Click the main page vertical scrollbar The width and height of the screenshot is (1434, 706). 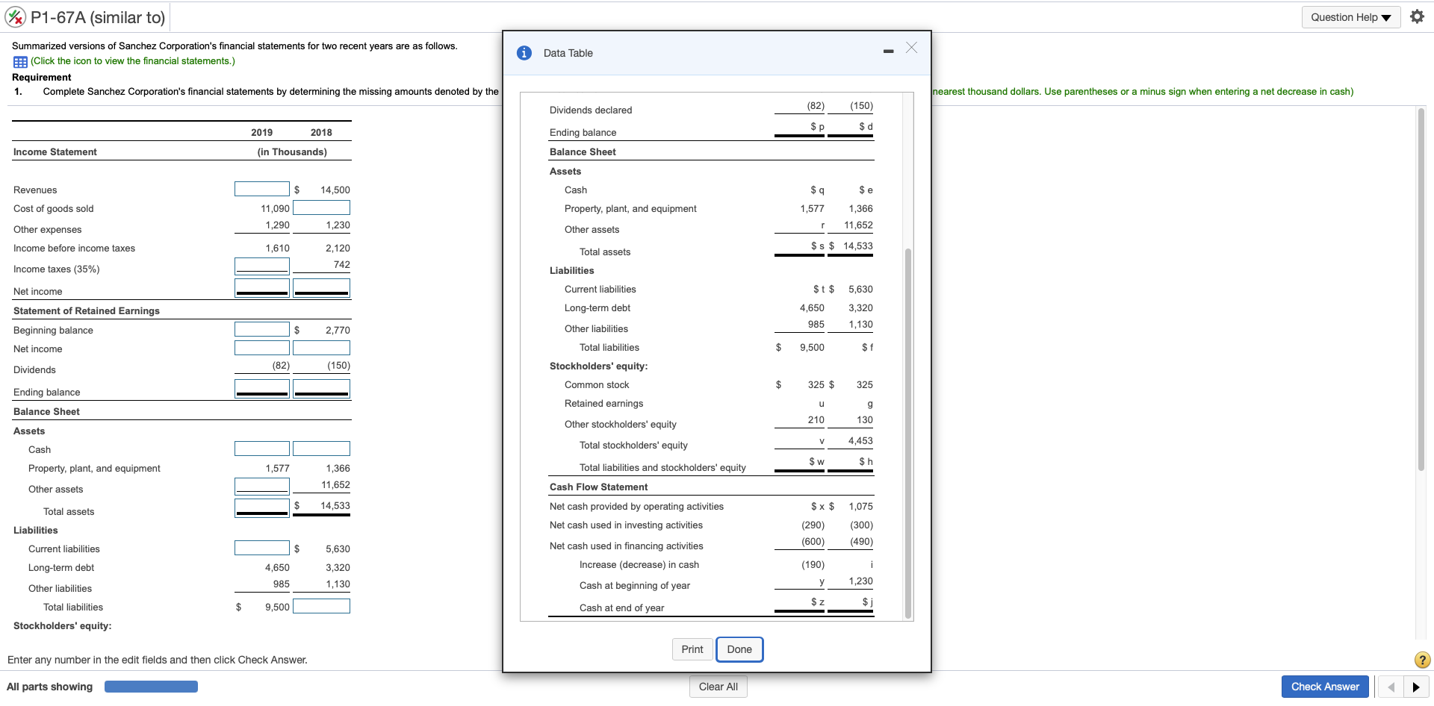point(1421,290)
